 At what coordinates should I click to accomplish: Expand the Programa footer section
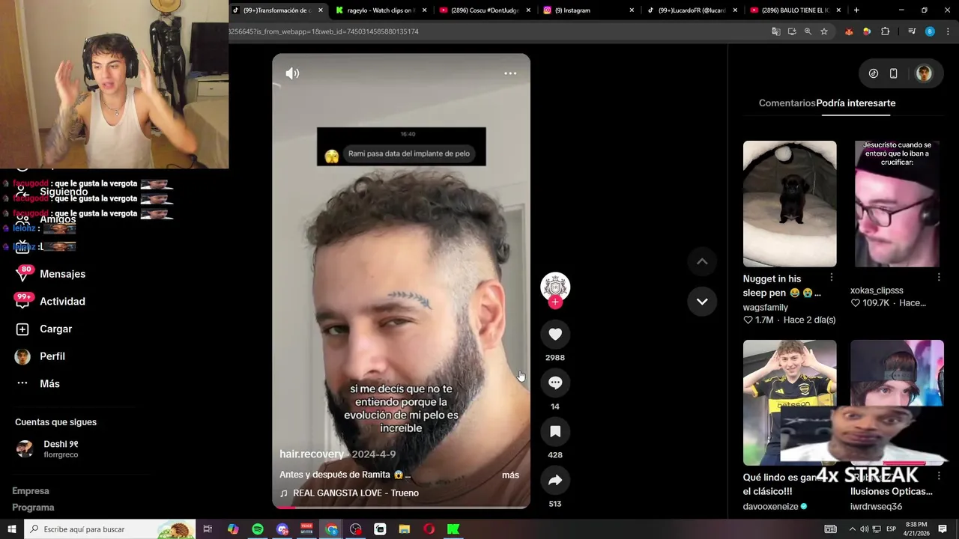point(33,508)
